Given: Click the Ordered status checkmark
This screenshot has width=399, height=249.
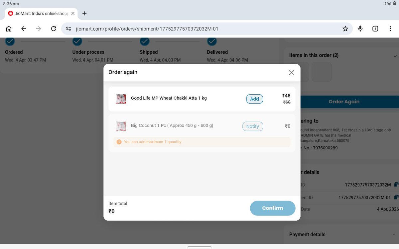Looking at the screenshot, I should 10,41.
